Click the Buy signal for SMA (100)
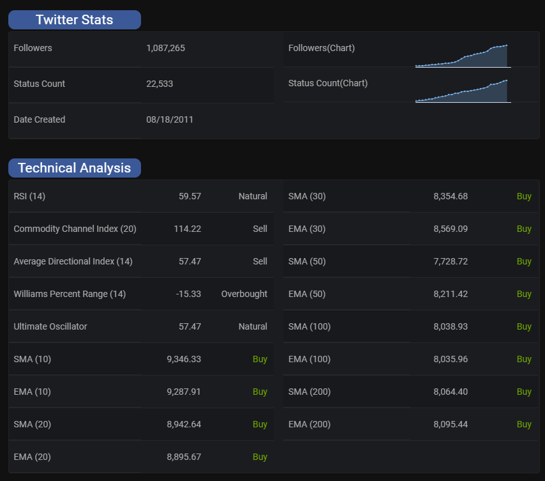This screenshot has width=545, height=481. click(524, 326)
